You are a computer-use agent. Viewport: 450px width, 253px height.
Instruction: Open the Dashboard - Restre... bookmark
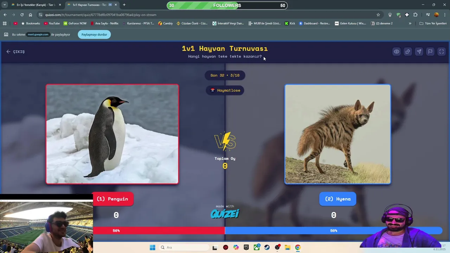point(314,24)
